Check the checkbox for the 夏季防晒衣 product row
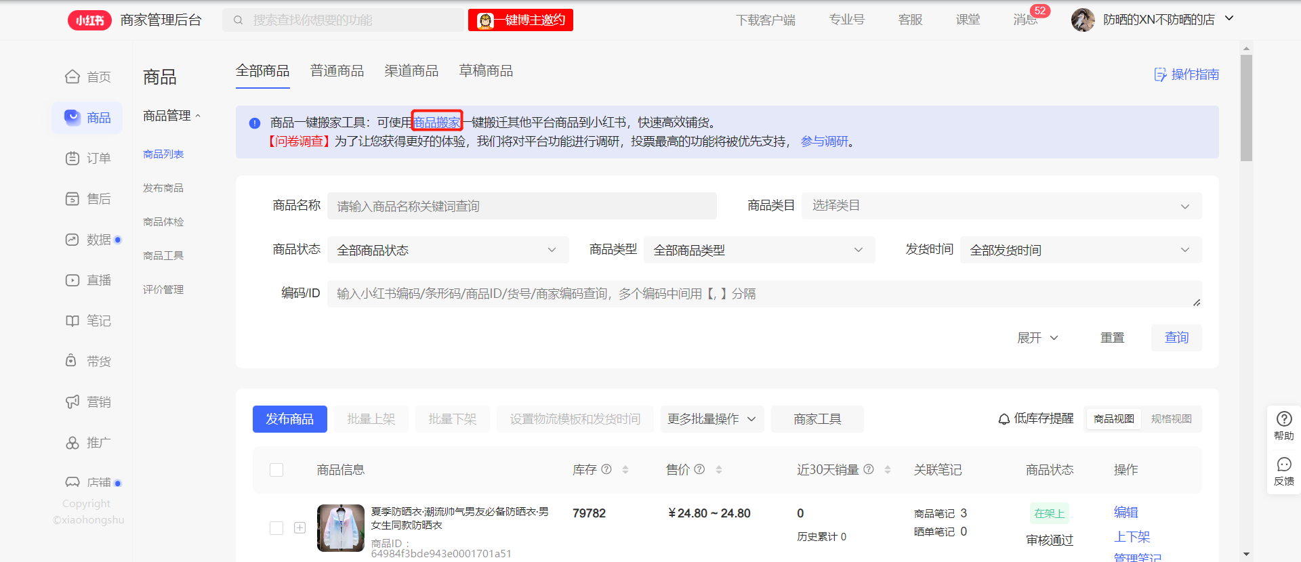The width and height of the screenshot is (1301, 562). (276, 528)
